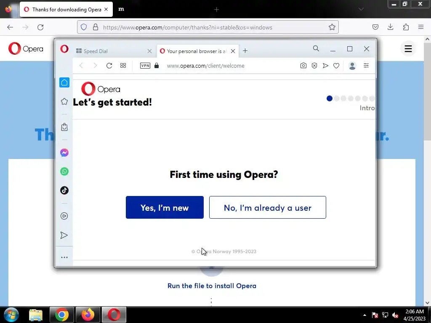
Task: Open Opera account profile icon
Action: tap(352, 66)
